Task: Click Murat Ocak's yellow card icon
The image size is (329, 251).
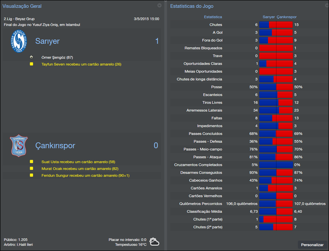Action: 32,168
